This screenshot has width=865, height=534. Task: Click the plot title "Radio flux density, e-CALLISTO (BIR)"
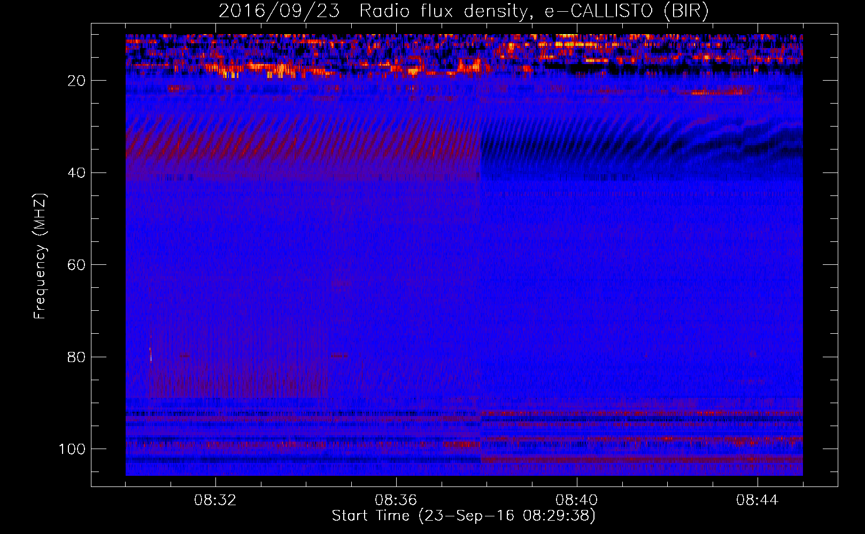(x=534, y=11)
